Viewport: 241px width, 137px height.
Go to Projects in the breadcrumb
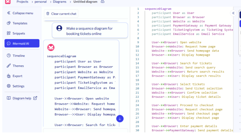(x=22, y=2)
